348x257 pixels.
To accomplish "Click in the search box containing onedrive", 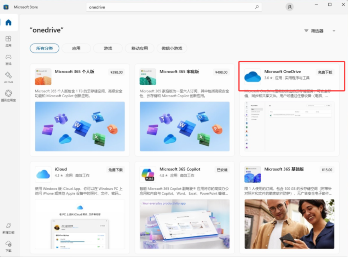I will (x=170, y=7).
